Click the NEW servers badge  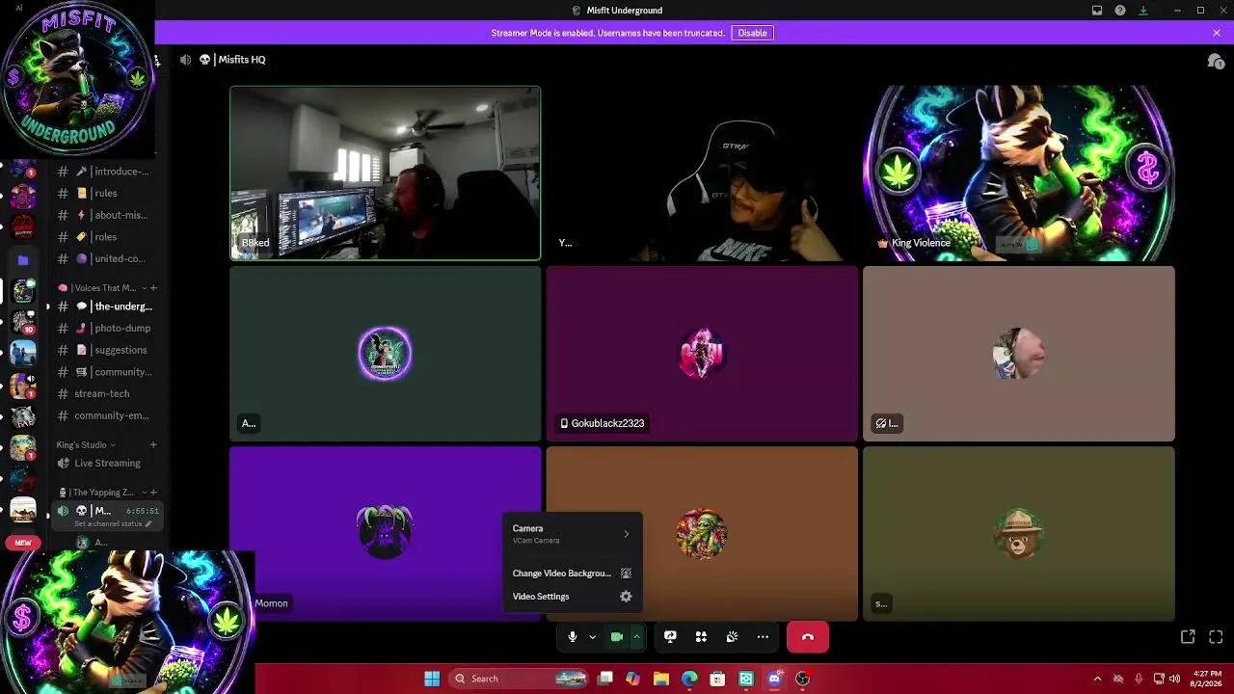(x=23, y=543)
